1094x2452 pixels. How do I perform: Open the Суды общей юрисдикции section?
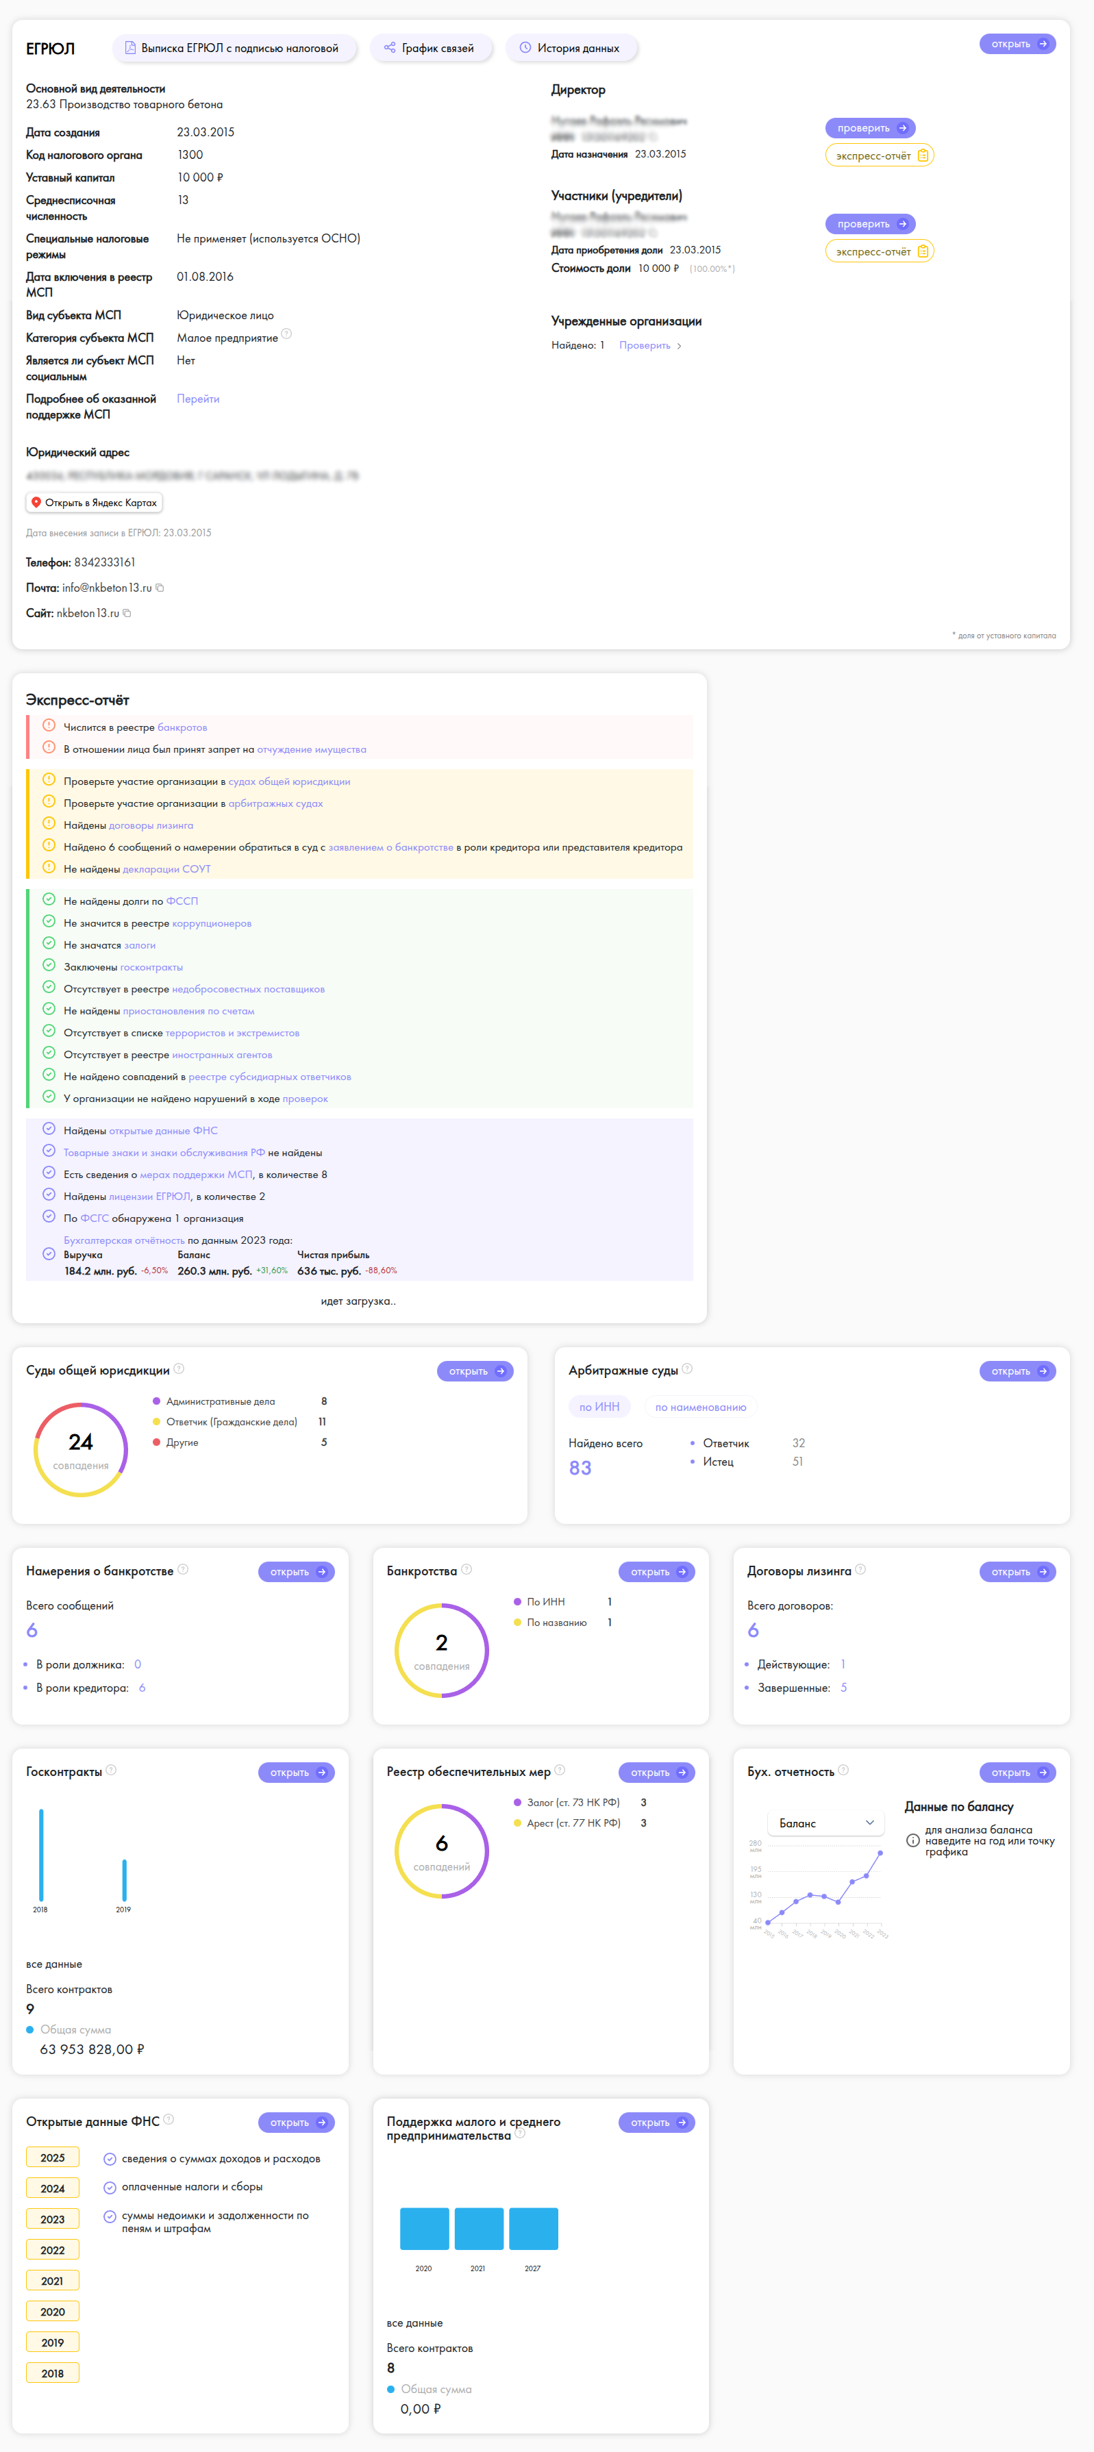(x=475, y=1372)
